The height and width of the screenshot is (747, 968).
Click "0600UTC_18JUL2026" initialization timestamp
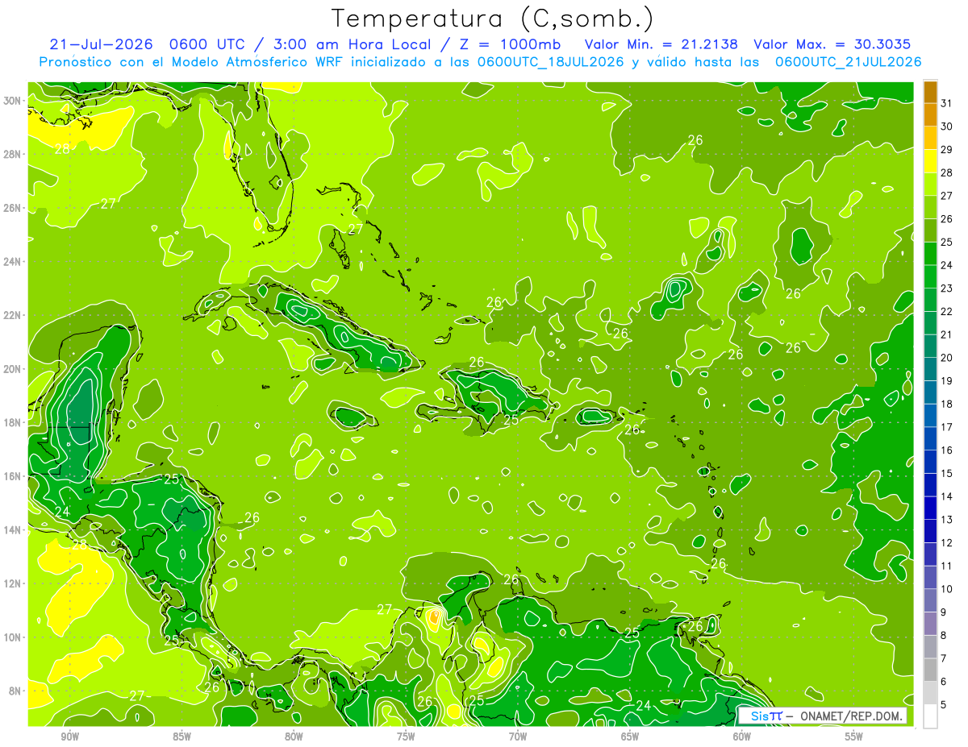point(550,62)
